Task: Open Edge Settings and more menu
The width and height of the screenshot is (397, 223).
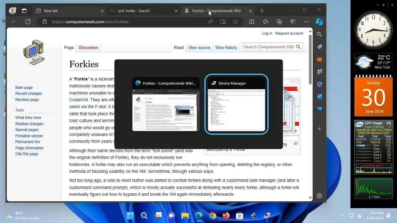Action: click(306, 22)
